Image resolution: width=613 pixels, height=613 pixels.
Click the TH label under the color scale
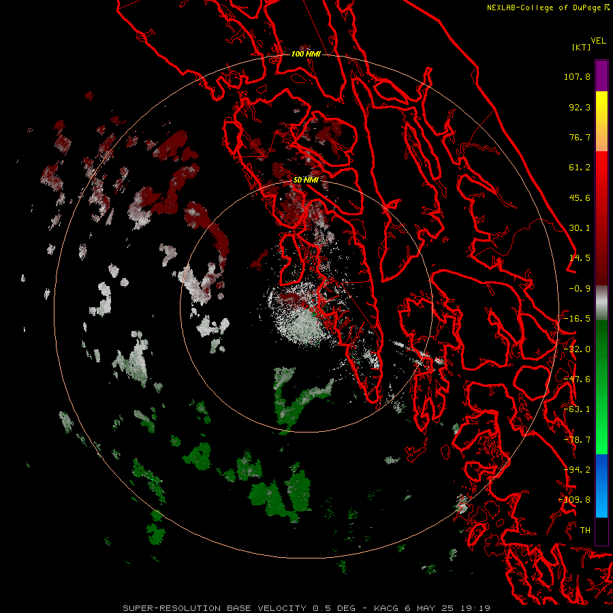click(585, 531)
